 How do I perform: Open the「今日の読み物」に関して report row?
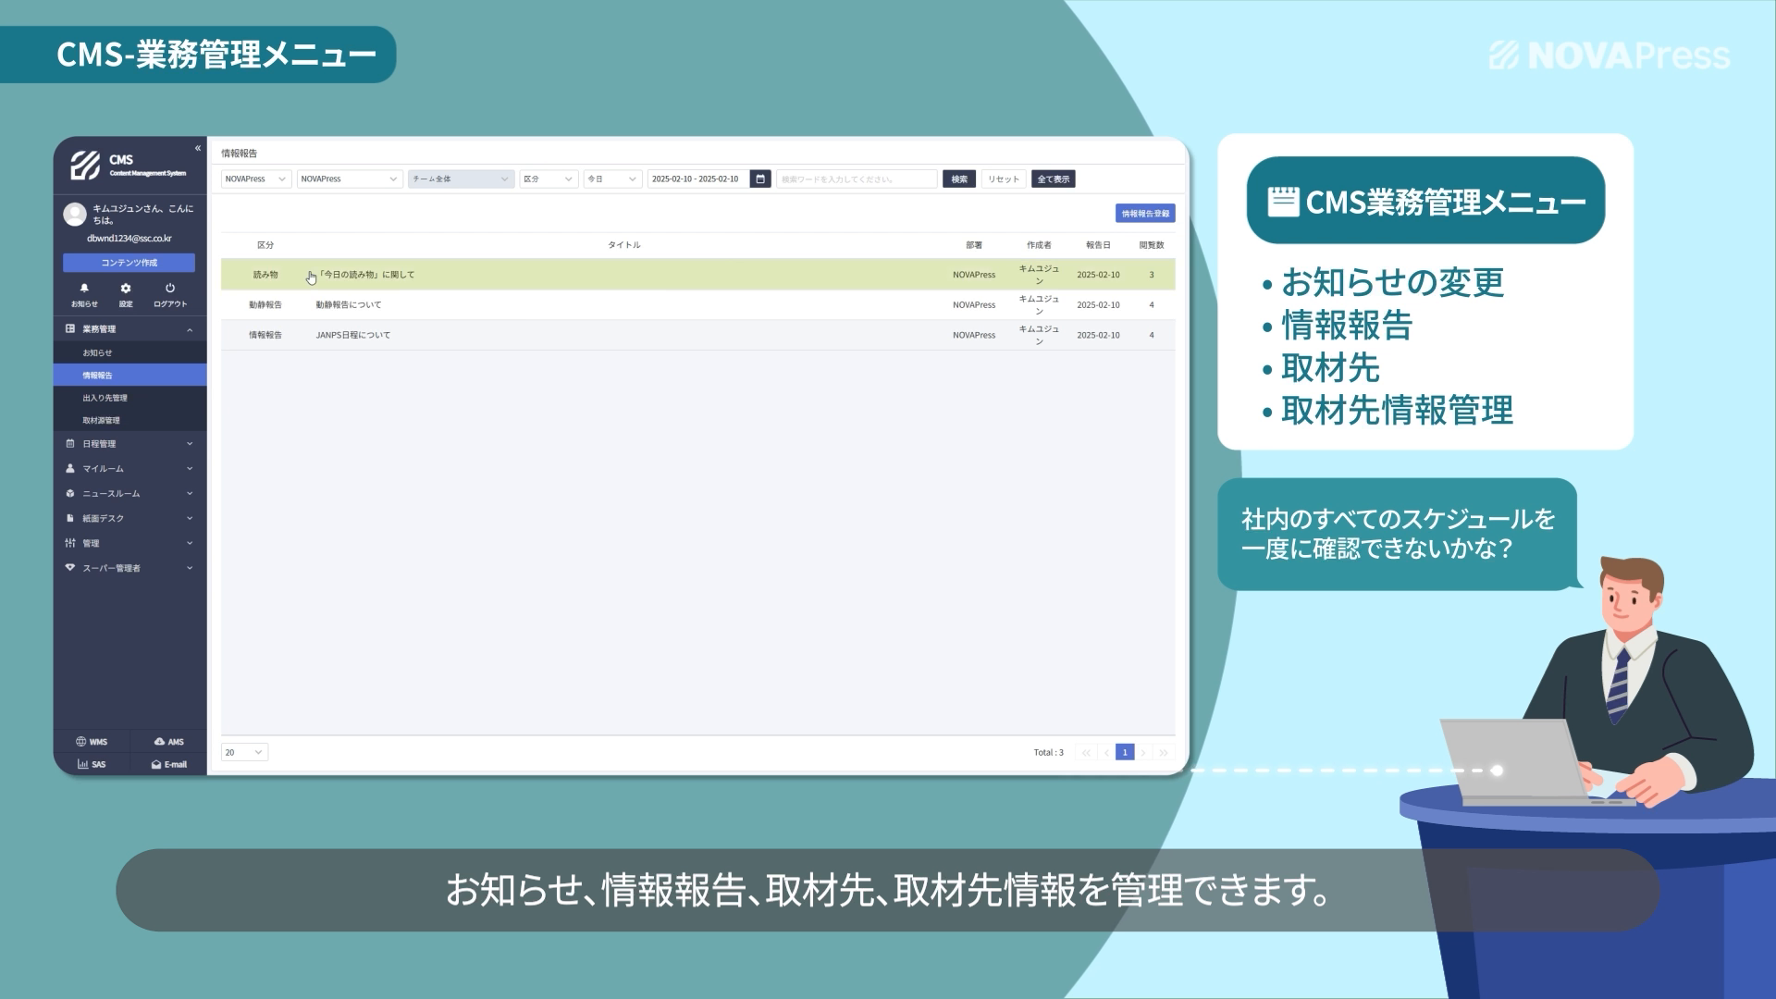tap(698, 275)
